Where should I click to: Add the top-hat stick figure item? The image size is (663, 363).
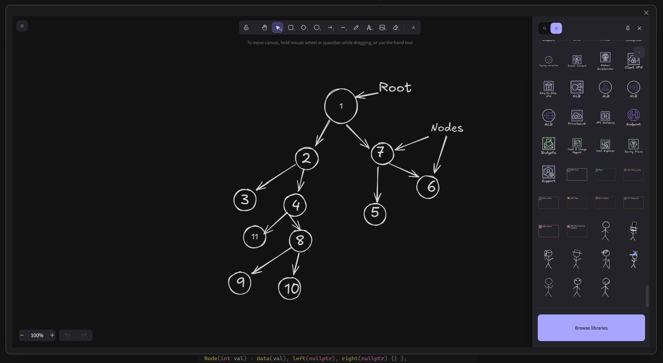633,231
